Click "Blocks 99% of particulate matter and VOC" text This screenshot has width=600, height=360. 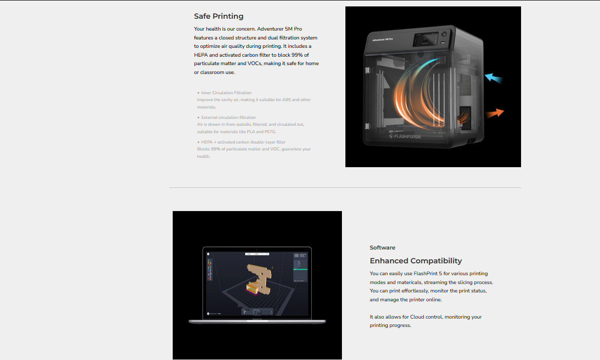click(254, 153)
